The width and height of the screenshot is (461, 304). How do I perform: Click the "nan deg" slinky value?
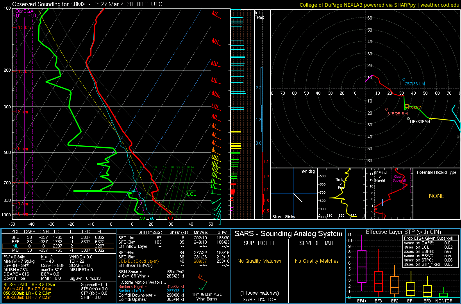click(x=308, y=171)
